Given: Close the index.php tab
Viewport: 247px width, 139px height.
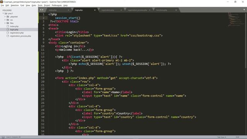Looking at the screenshot, I should point(69,10).
